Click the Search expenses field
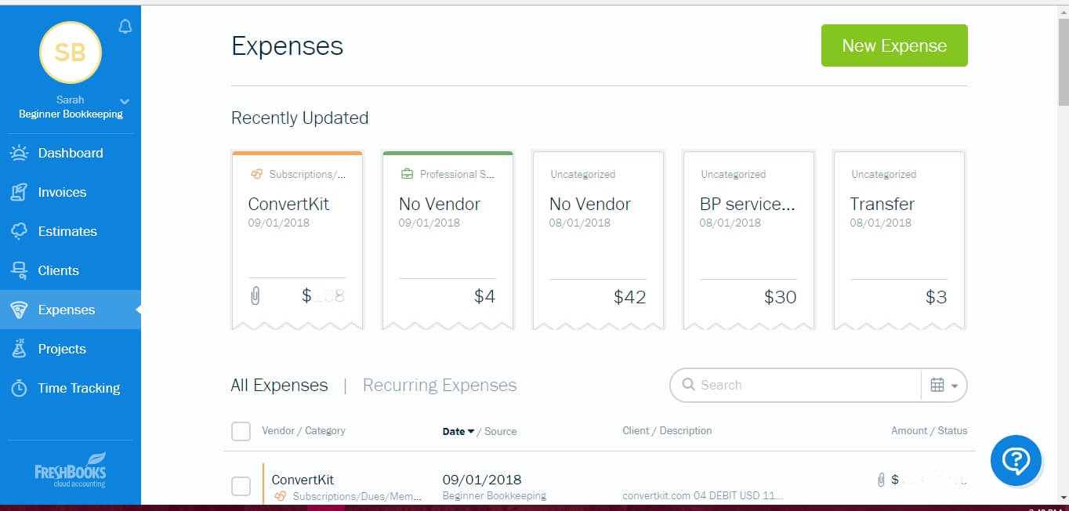Viewport: 1069px width, 511px height. (795, 385)
